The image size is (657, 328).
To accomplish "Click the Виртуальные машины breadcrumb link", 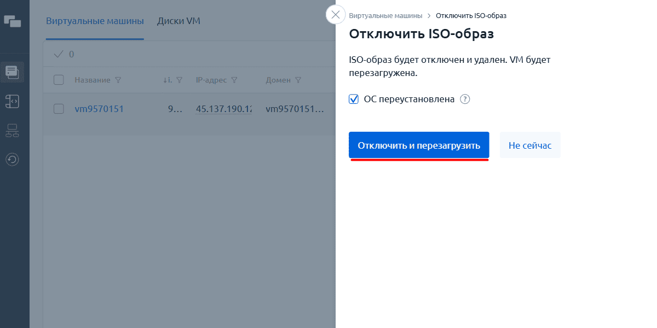I will pyautogui.click(x=385, y=15).
